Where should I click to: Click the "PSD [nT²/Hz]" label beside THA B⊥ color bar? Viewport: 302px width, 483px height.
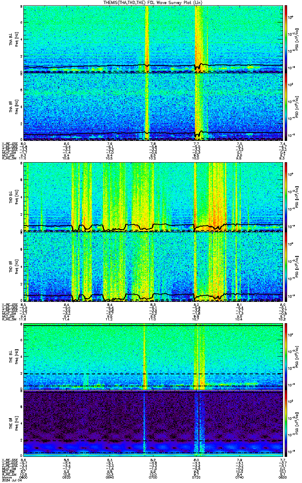tap(298, 39)
